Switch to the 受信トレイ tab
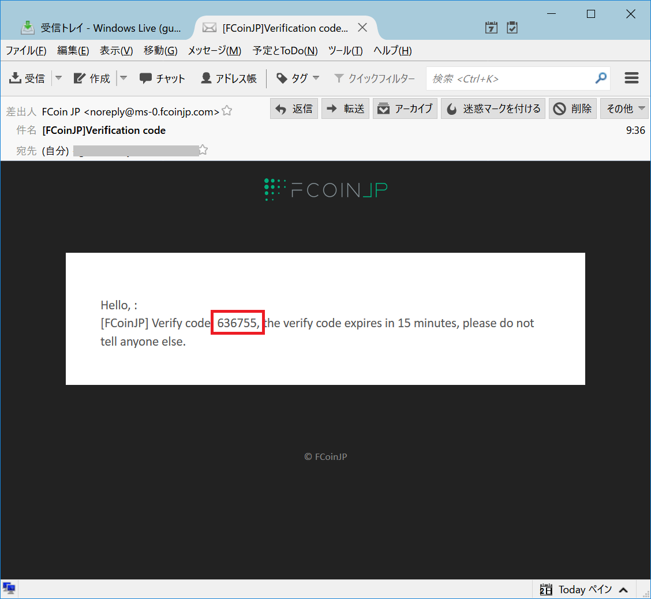Screen dimensions: 651x599 coord(102,28)
